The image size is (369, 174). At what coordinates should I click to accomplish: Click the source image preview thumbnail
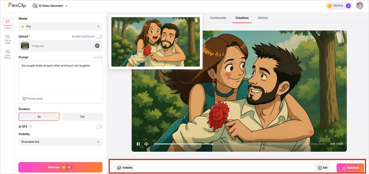156,42
